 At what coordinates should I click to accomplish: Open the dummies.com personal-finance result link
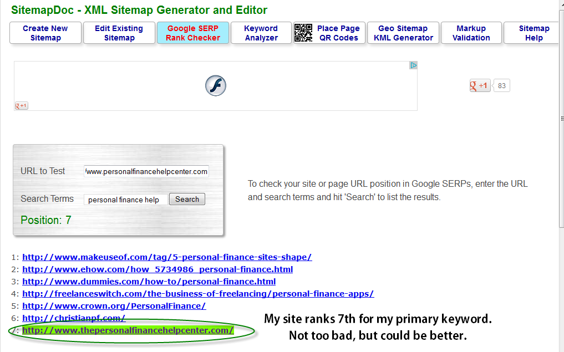tap(149, 282)
